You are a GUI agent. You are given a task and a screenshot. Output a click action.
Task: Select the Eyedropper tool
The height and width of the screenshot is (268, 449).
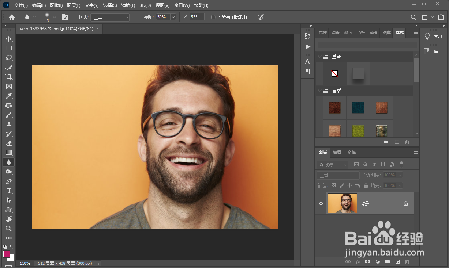(9, 96)
